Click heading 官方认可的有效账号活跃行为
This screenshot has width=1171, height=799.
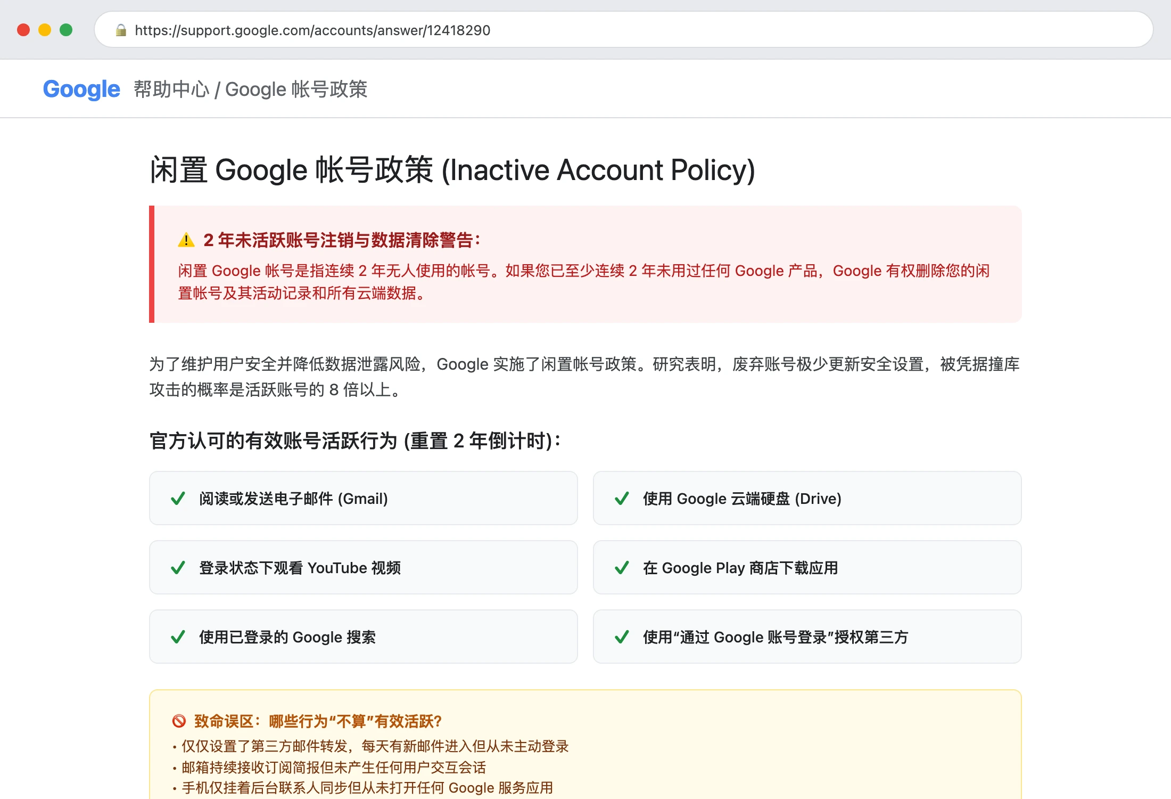coord(355,441)
